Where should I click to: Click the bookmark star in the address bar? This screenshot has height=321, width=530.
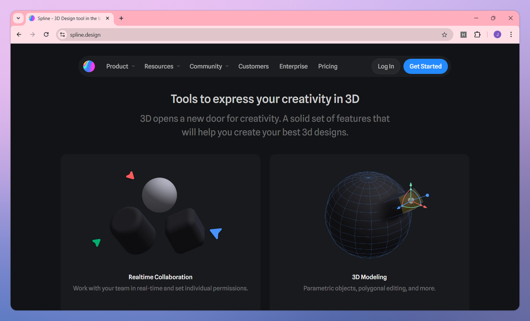point(444,34)
